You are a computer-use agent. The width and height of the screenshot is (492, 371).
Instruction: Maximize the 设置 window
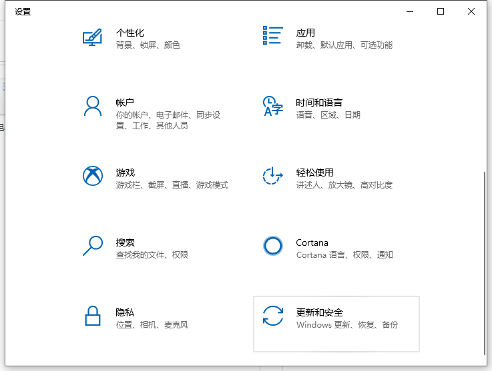[441, 11]
